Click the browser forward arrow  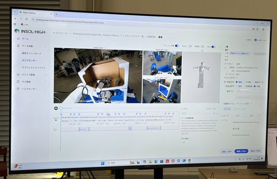click(x=21, y=19)
